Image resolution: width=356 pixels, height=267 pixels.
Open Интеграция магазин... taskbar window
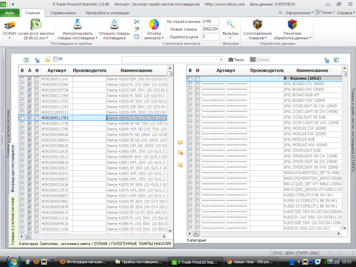click(x=84, y=262)
